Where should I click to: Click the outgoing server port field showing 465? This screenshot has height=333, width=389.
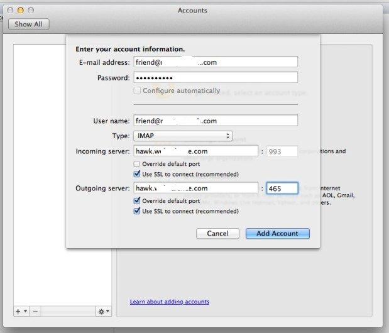tap(282, 188)
